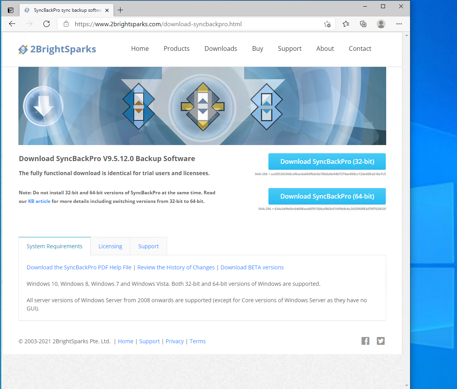Add page to favorites star icon
This screenshot has width=457, height=389.
(327, 24)
